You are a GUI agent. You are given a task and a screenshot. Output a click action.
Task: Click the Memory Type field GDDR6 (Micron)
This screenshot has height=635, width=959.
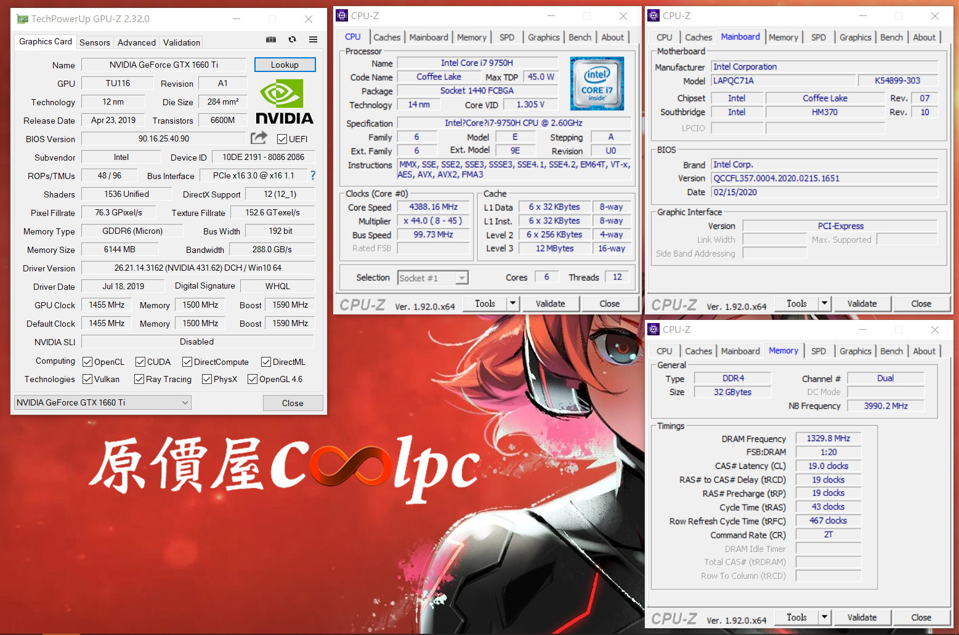pos(132,231)
